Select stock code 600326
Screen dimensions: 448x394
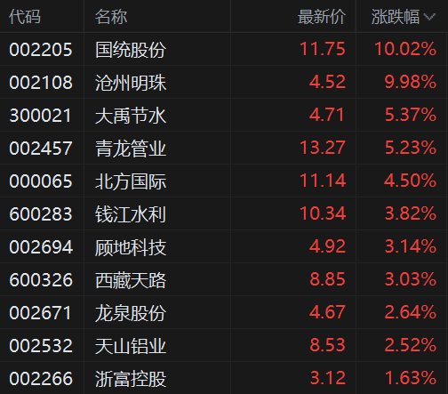pos(41,280)
